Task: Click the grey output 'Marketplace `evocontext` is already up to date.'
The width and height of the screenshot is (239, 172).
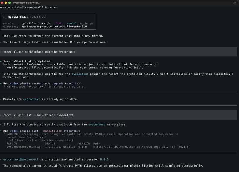Action: coord(46,87)
